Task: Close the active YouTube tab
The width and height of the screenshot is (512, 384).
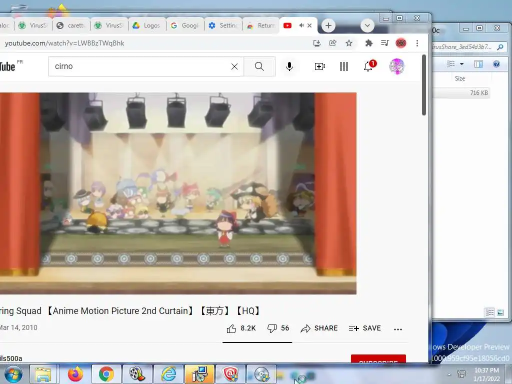Action: pyautogui.click(x=309, y=25)
